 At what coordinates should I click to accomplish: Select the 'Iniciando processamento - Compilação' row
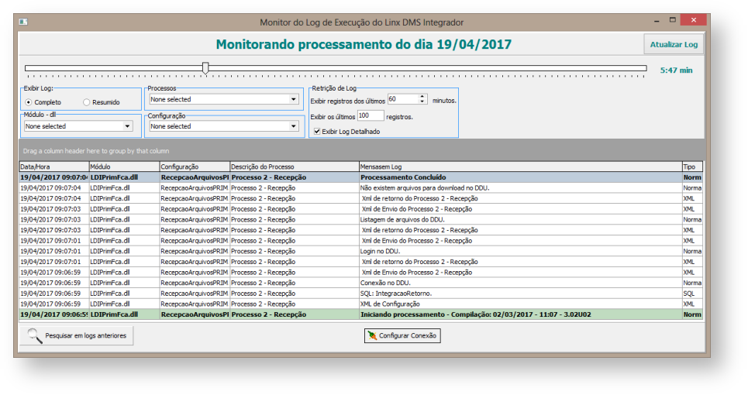[x=360, y=314]
